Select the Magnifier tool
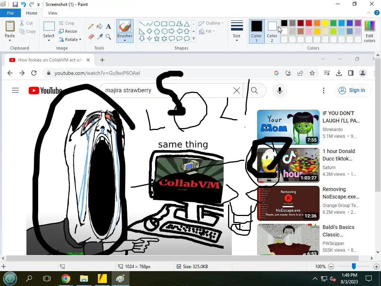 [108, 37]
